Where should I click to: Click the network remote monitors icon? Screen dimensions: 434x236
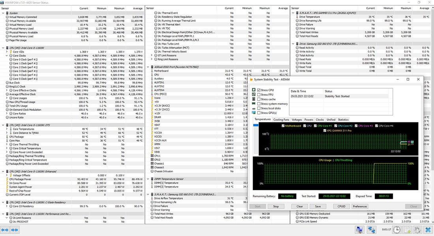pos(371,230)
